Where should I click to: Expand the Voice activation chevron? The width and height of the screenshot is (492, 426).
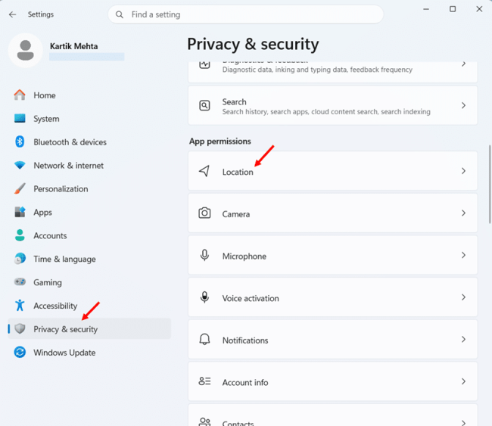[x=463, y=297]
